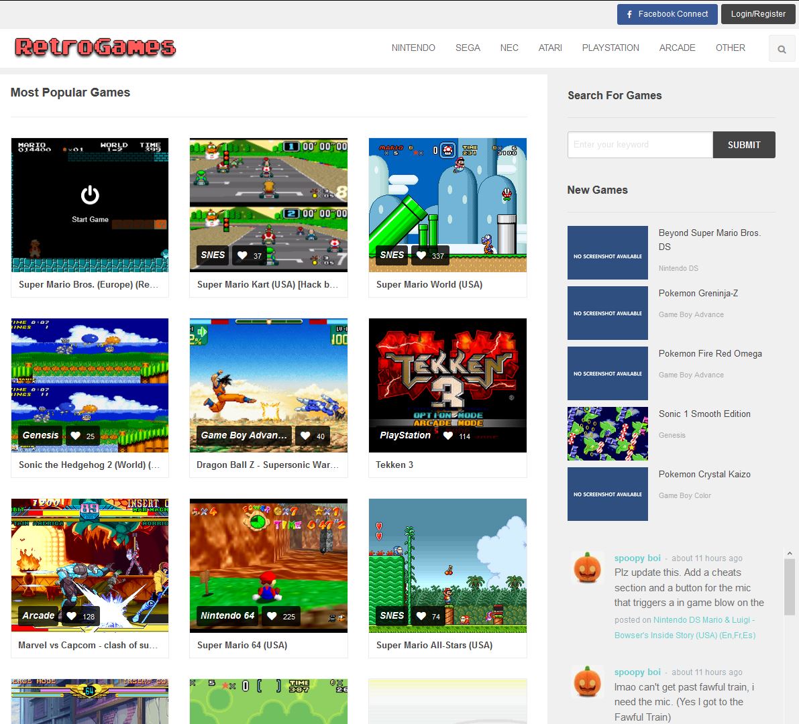Open Sonic the Hedgehog 2 (World) title
Screen dimensions: 799x724
pos(89,465)
